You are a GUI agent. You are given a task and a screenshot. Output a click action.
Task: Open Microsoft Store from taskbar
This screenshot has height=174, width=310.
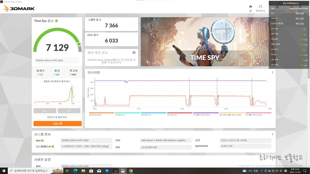pyautogui.click(x=91, y=171)
